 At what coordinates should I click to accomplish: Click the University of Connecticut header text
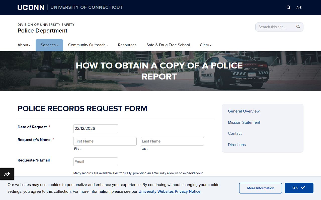87,7
